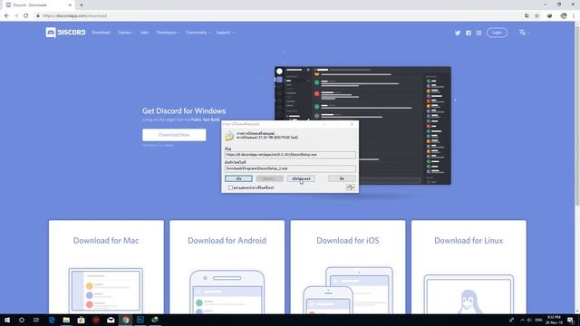Show hidden system tray icons
The image size is (580, 326).
[522, 320]
